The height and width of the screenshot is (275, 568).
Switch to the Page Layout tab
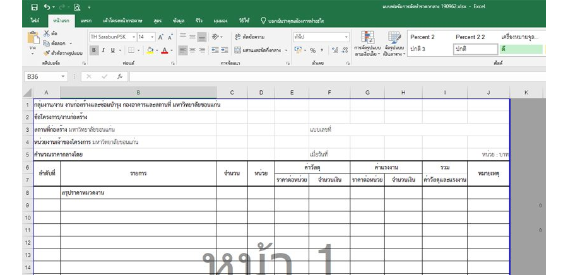point(122,21)
